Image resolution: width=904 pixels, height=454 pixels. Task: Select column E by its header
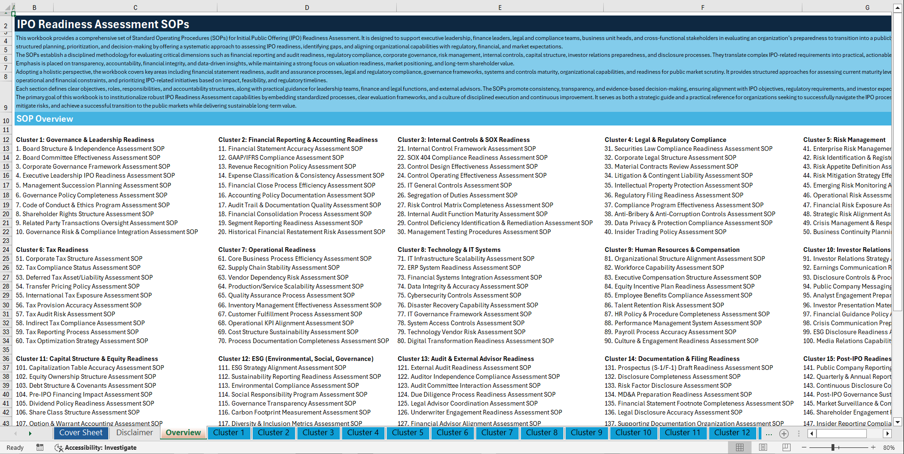pos(500,7)
